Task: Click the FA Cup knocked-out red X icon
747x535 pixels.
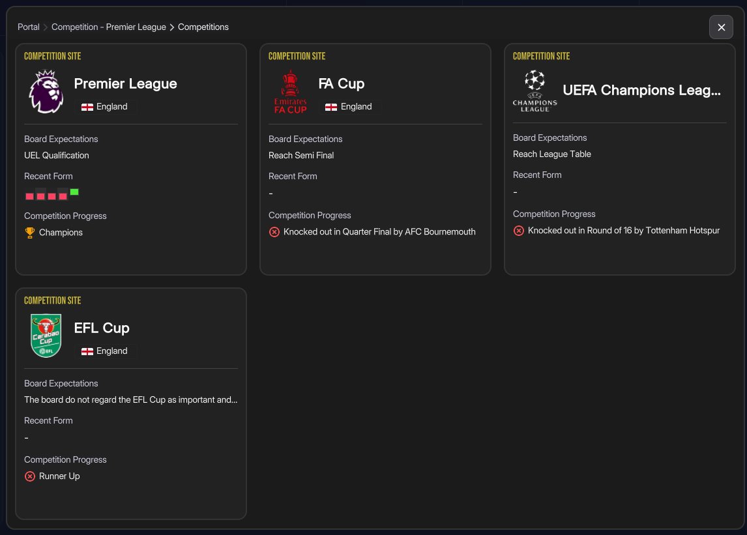Action: click(x=274, y=232)
